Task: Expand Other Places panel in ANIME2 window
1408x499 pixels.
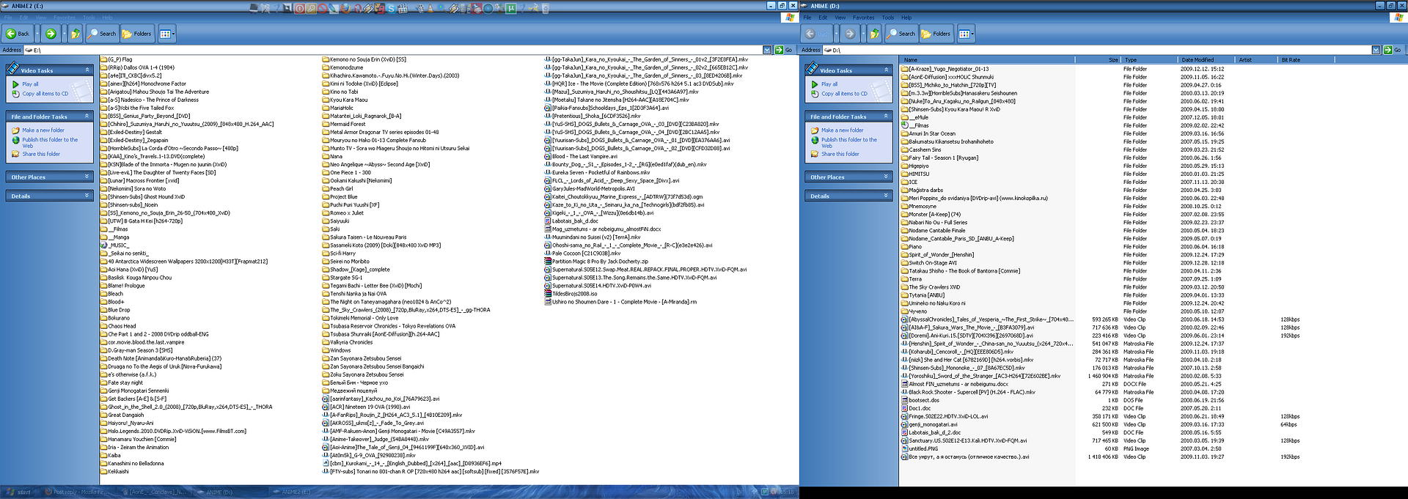Action: [x=87, y=177]
